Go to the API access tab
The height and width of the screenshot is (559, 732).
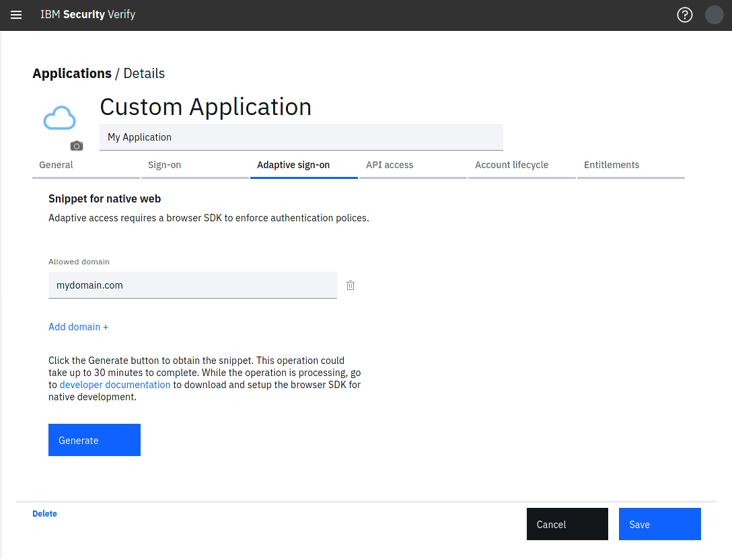point(413,165)
